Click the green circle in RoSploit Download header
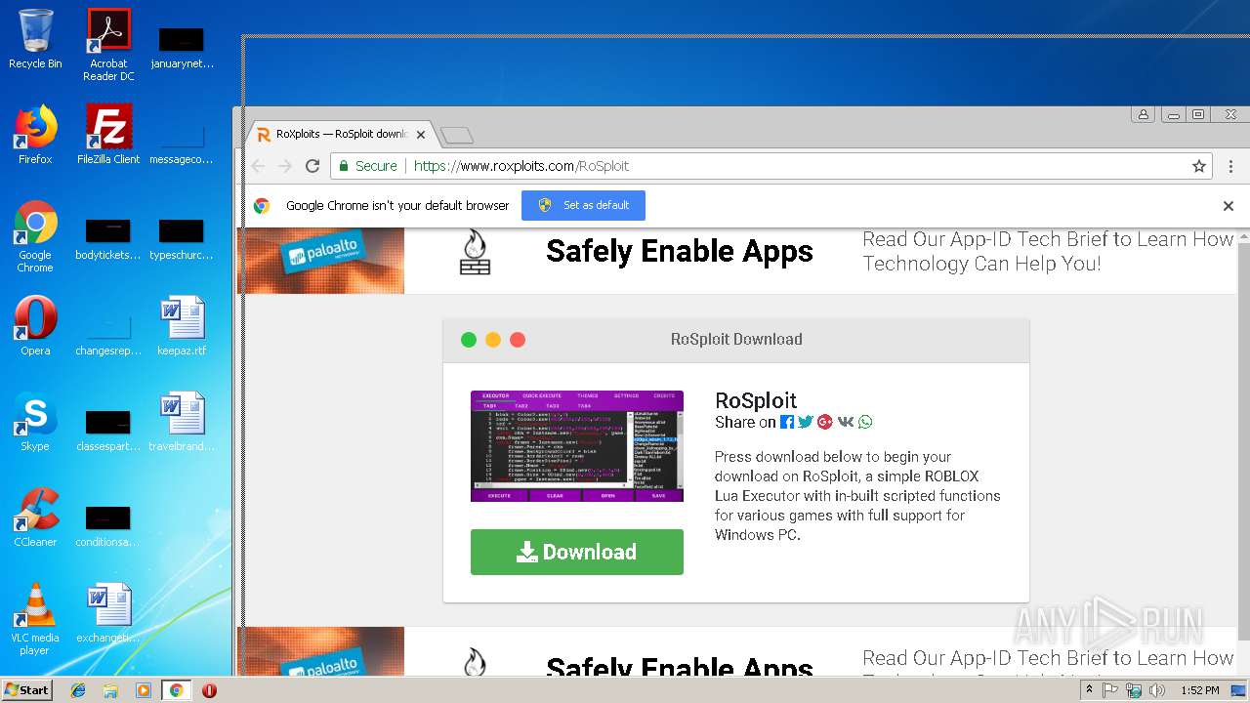This screenshot has width=1250, height=703. [469, 340]
